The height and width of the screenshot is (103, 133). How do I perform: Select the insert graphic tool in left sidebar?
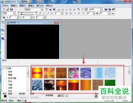coord(3,30)
